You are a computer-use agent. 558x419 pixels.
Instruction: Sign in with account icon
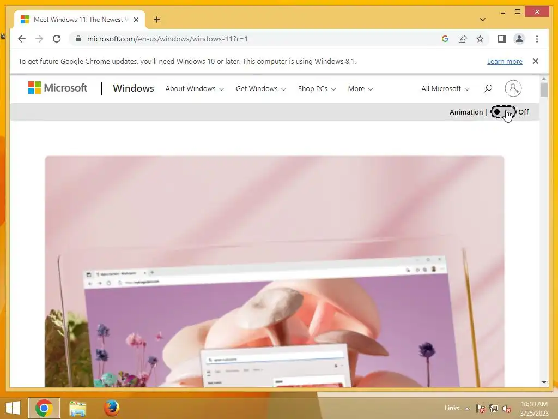[513, 88]
